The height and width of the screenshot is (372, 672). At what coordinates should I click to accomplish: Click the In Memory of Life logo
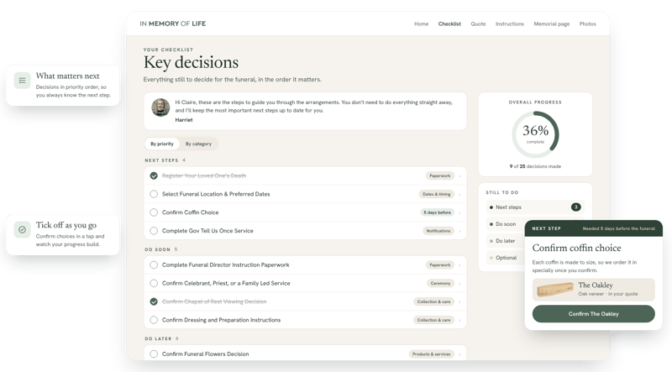[x=173, y=24]
